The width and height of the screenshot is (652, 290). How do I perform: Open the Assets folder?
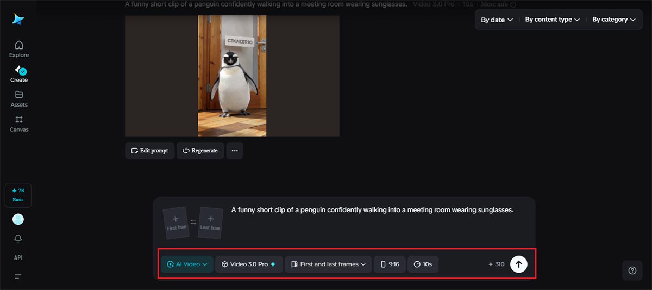click(x=19, y=98)
